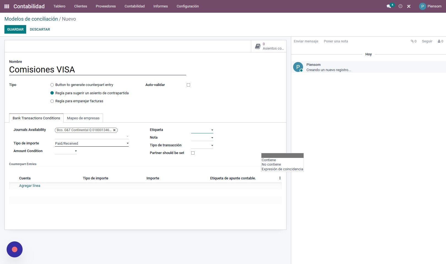The height and width of the screenshot is (264, 446).
Task: Remove the Bco. G&T Continental journal tag
Action: click(x=114, y=130)
